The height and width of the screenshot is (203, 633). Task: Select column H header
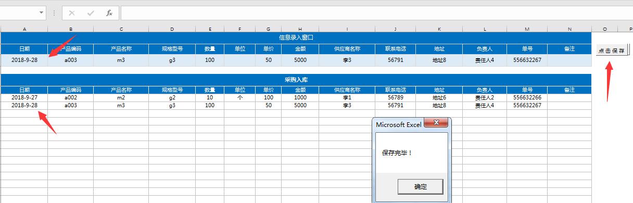[x=300, y=29]
